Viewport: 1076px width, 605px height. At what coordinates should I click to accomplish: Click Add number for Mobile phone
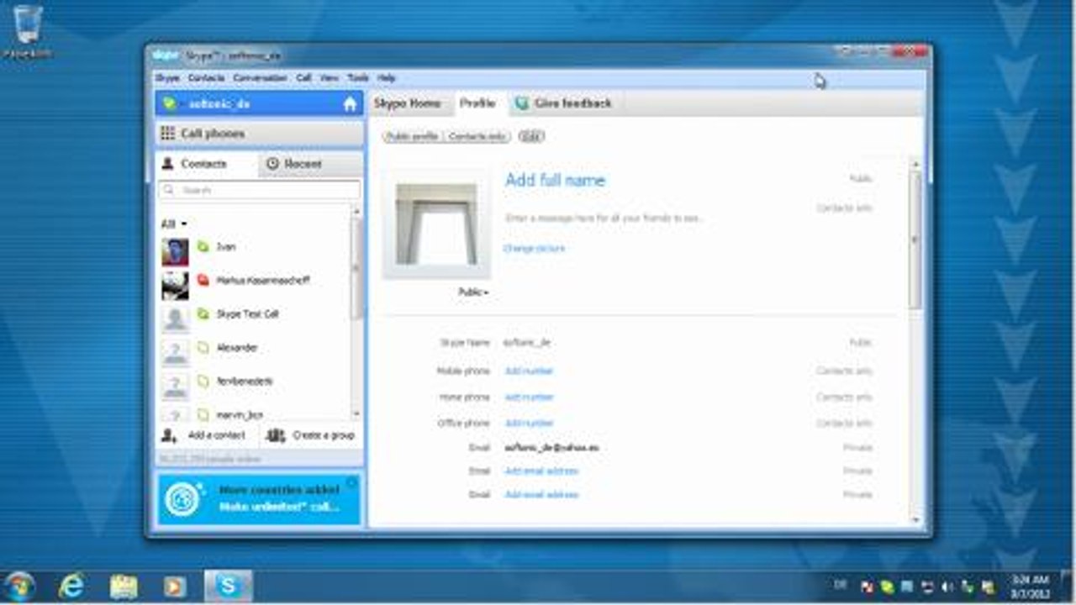tap(529, 371)
